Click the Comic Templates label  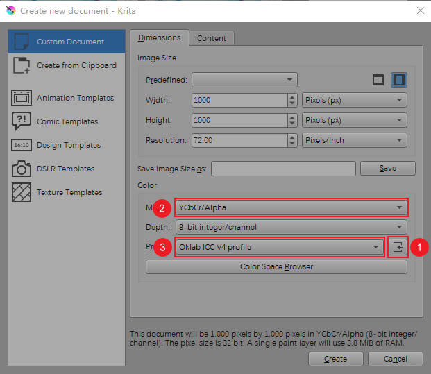tap(67, 121)
